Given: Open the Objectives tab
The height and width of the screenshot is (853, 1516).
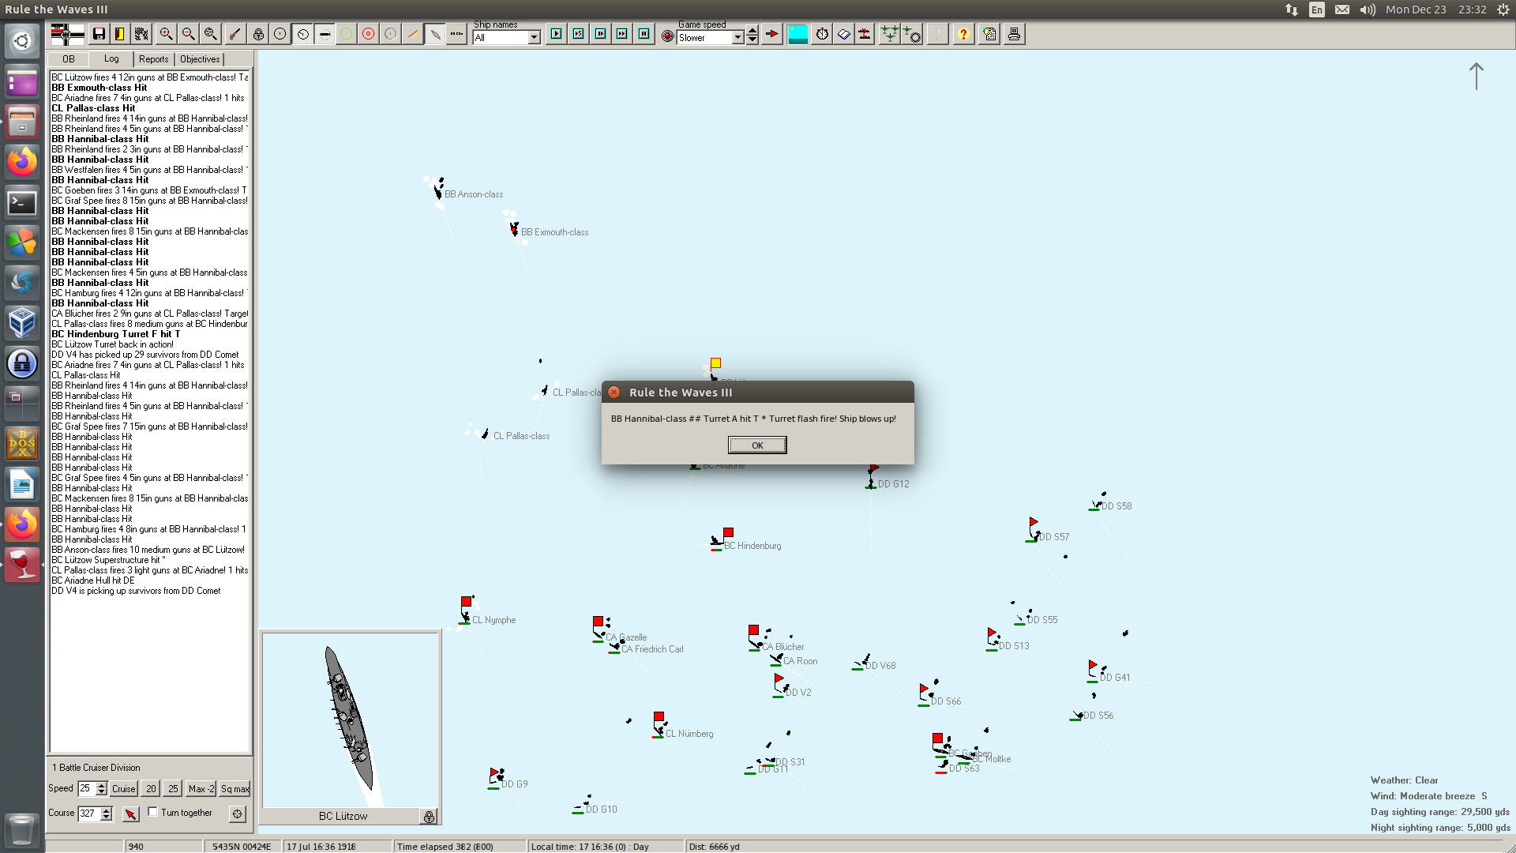Looking at the screenshot, I should point(200,59).
